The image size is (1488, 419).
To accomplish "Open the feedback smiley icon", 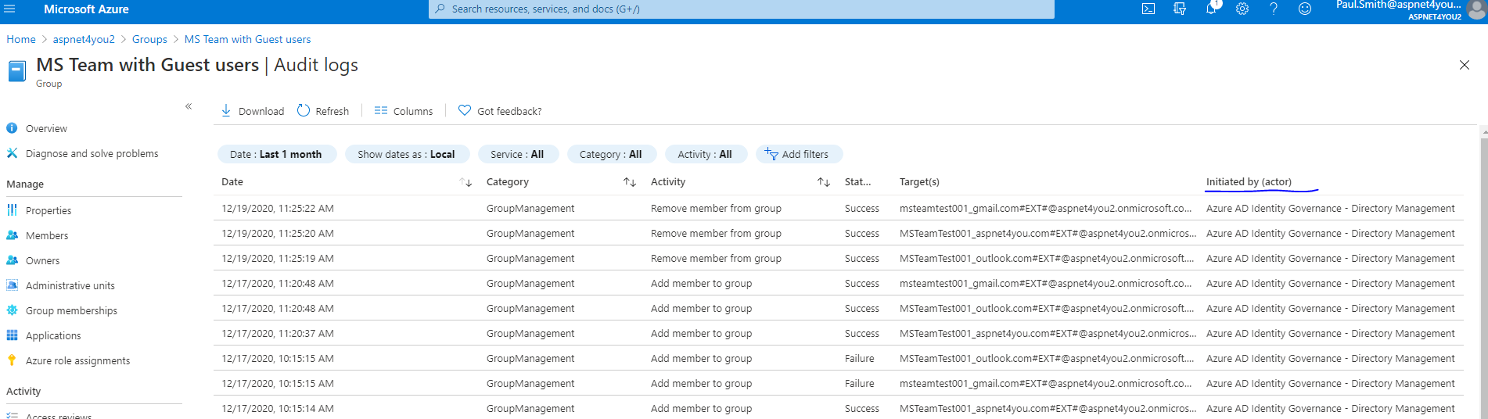I will coord(1305,9).
